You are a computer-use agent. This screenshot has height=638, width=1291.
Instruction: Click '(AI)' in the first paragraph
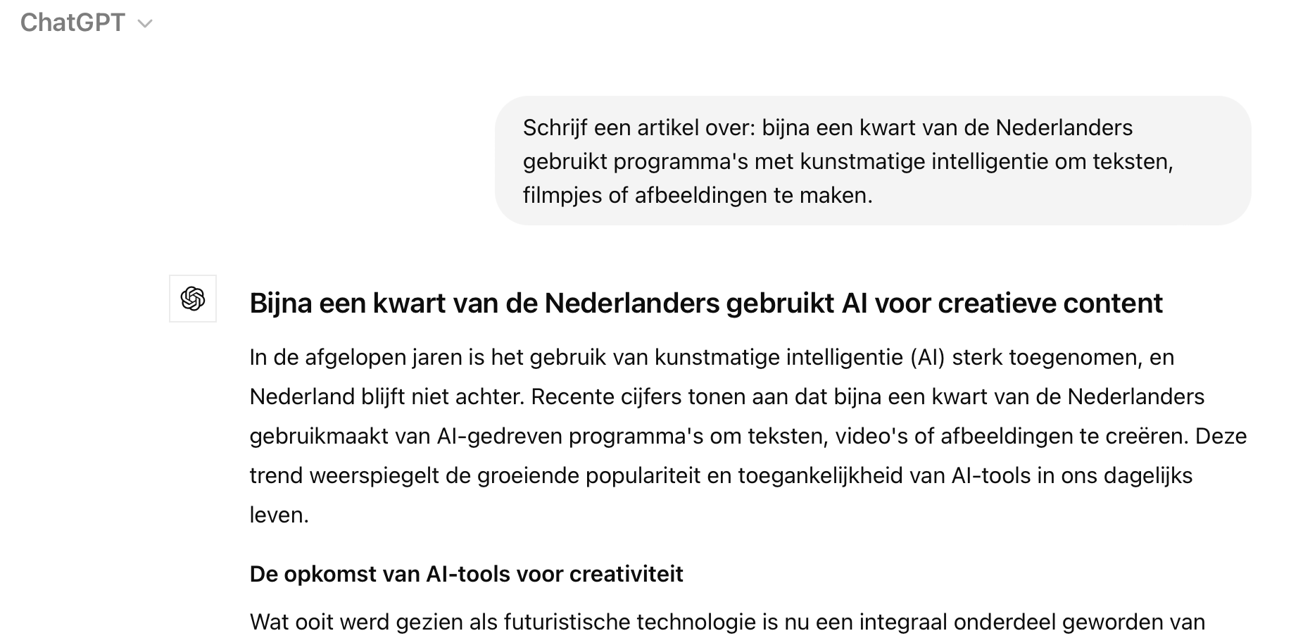[927, 358]
